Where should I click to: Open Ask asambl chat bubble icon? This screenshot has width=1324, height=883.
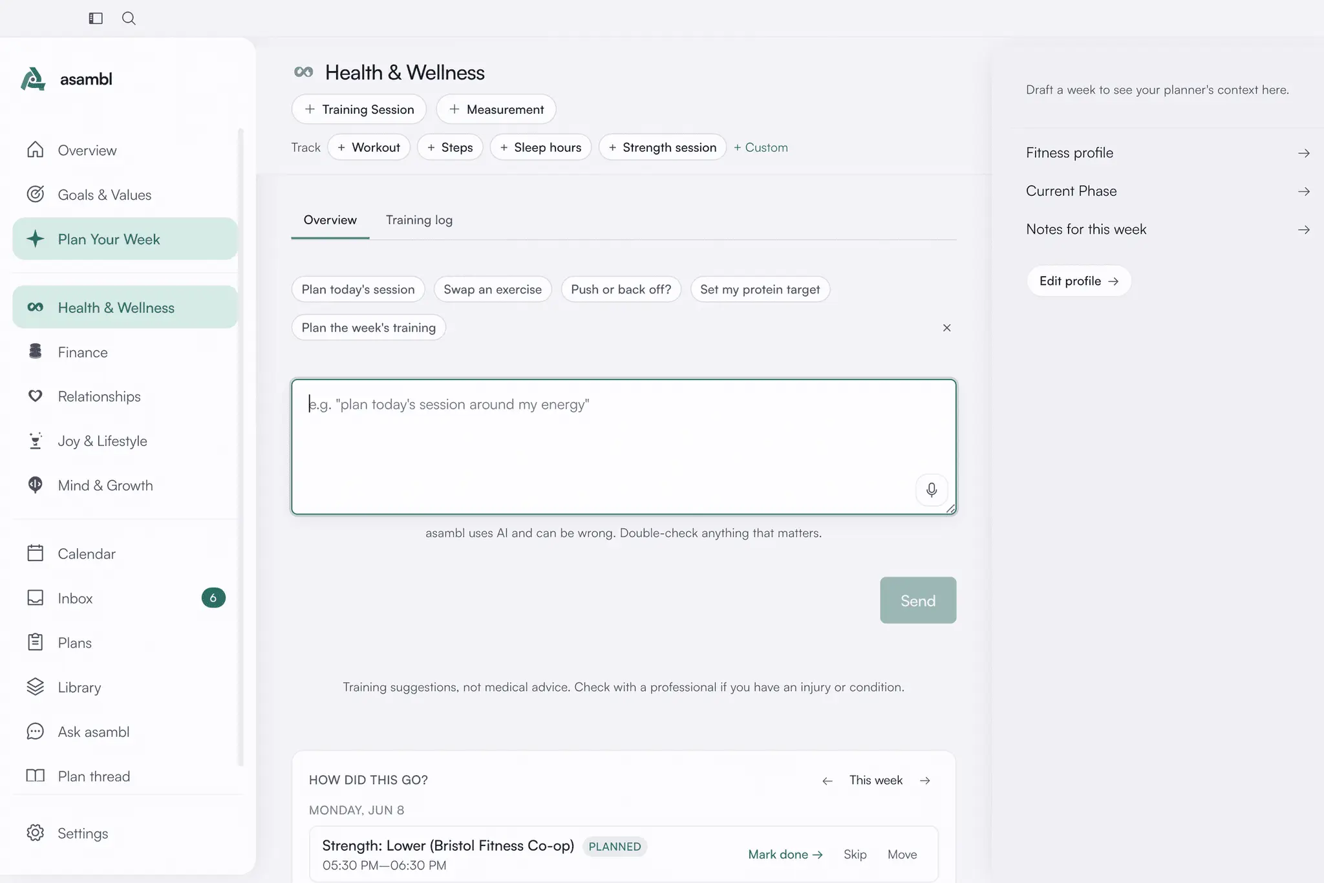36,732
